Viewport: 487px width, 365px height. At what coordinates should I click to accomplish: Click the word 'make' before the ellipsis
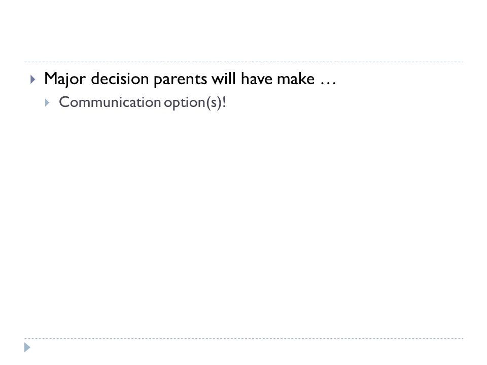(296, 79)
